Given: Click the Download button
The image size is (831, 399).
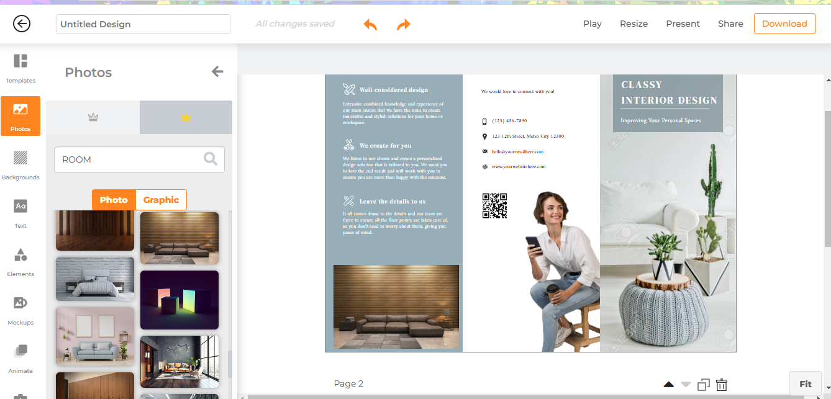Looking at the screenshot, I should point(784,24).
